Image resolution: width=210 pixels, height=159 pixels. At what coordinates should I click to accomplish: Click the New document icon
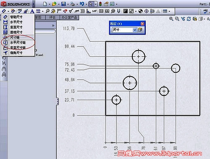[x=45, y=4]
